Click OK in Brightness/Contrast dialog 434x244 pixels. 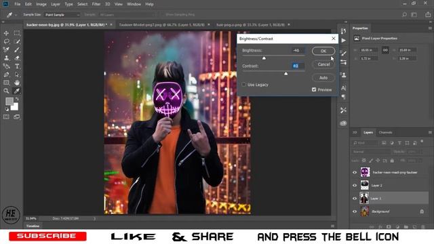(323, 51)
